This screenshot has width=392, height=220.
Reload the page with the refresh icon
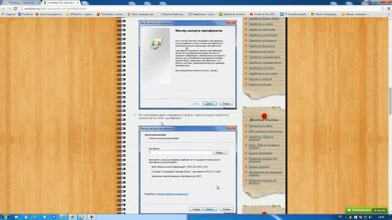click(x=15, y=9)
